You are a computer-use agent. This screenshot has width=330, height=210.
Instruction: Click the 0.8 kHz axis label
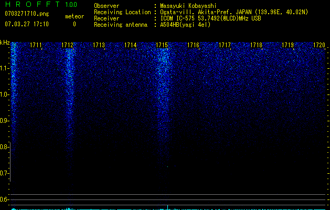point(4,147)
